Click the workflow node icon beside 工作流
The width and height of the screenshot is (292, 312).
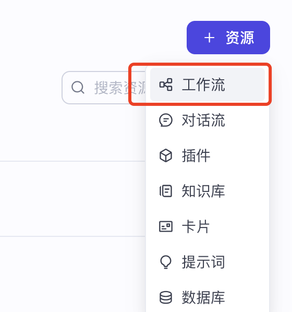coord(166,85)
